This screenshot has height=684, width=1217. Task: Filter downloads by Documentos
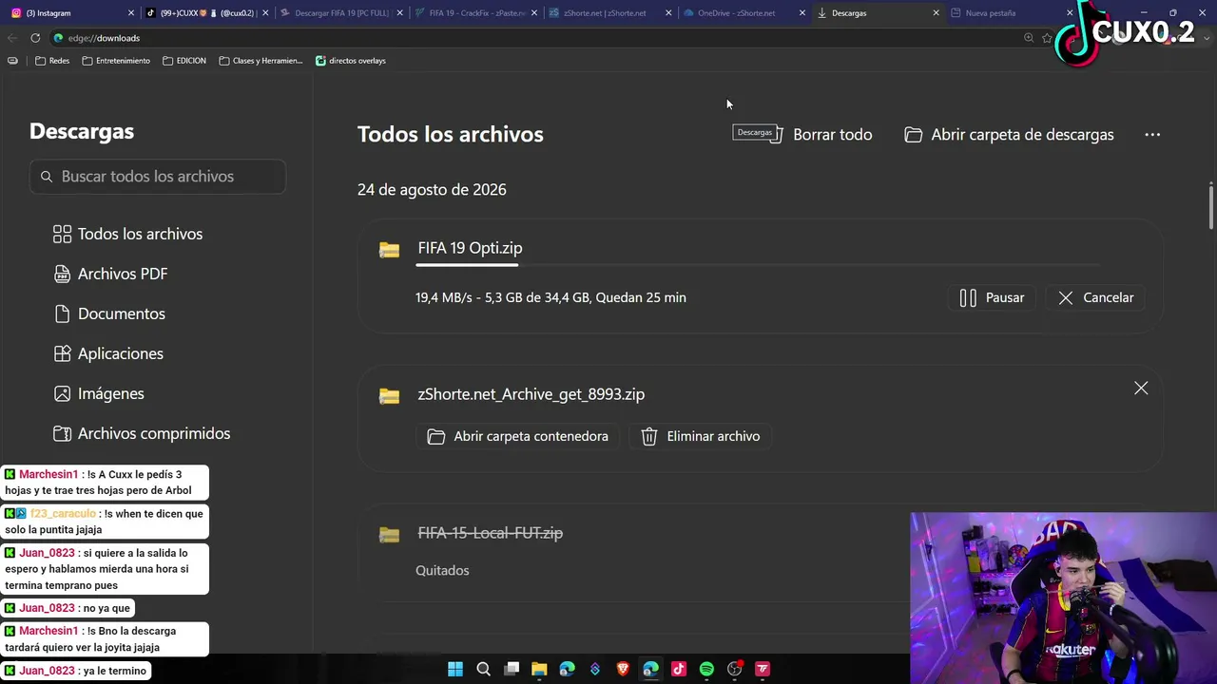(x=109, y=313)
